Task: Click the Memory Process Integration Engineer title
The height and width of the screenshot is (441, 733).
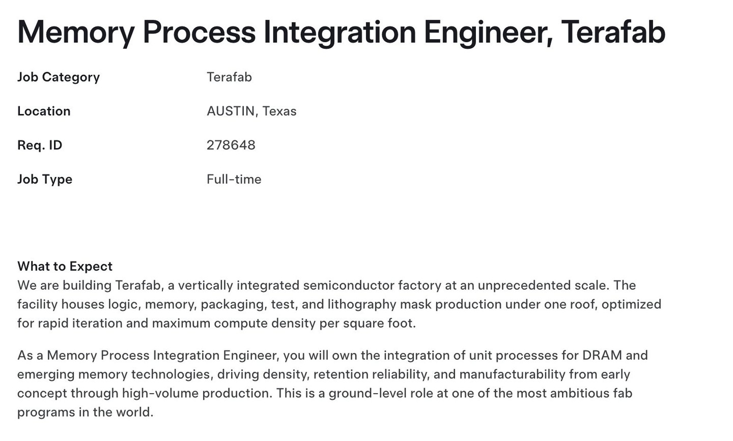Action: click(341, 32)
